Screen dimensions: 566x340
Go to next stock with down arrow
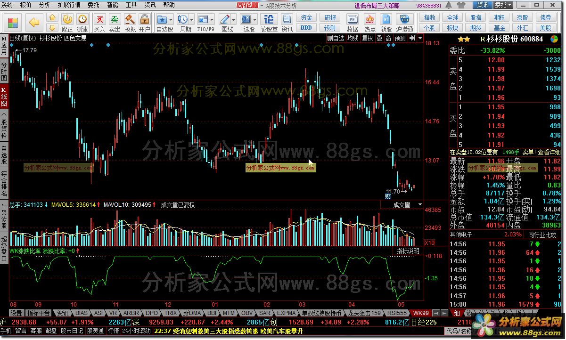click(53, 27)
